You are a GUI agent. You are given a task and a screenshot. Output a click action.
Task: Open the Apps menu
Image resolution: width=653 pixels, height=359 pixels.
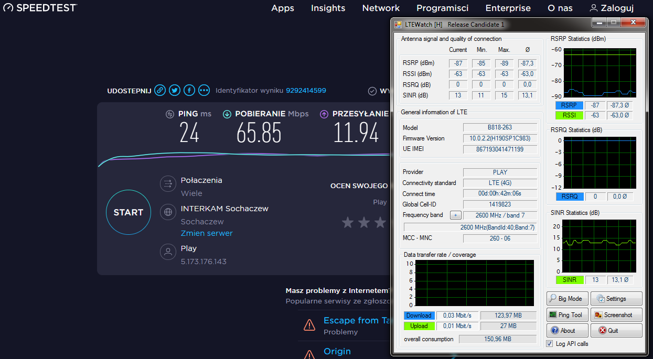[x=283, y=8]
